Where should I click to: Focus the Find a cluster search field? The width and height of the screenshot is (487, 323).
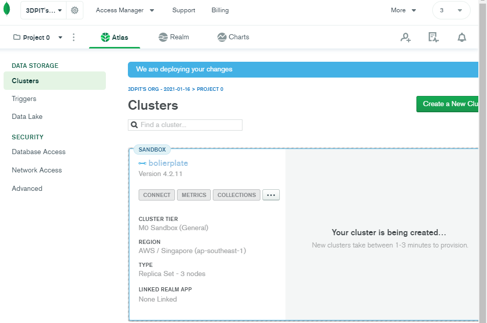(185, 125)
